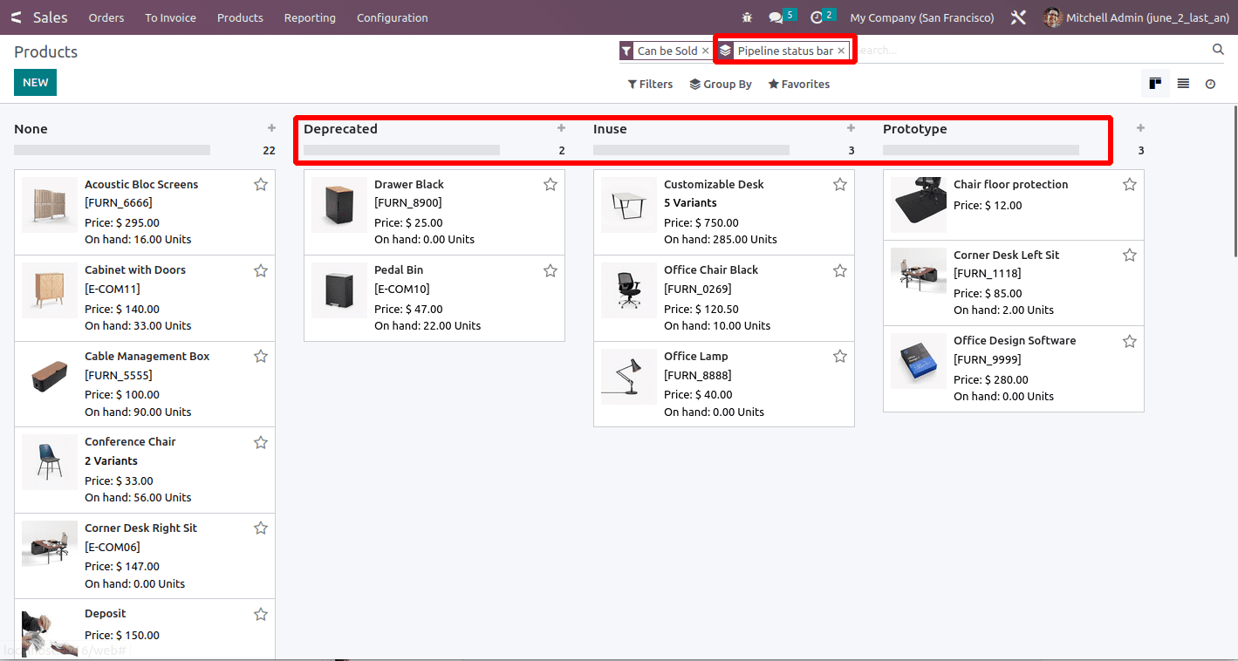
Task: Open the kanban view switcher icon
Action: click(1155, 83)
